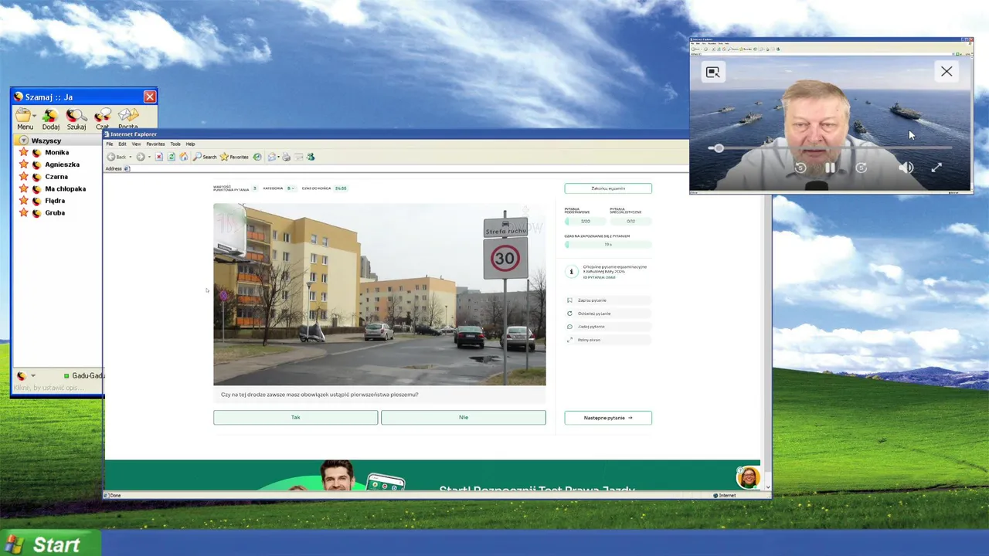
Task: Open the Menu folder icon in Szamaj window
Action: coord(25,119)
